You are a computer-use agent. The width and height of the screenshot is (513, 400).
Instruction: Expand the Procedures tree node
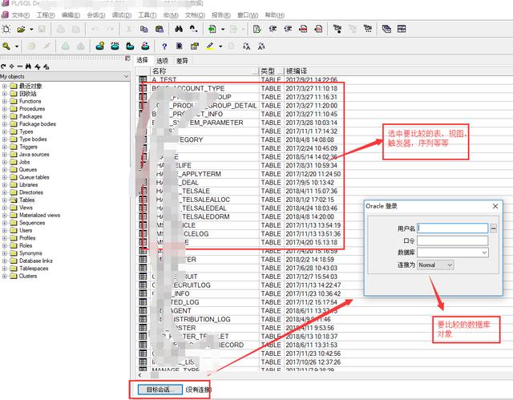(x=5, y=108)
